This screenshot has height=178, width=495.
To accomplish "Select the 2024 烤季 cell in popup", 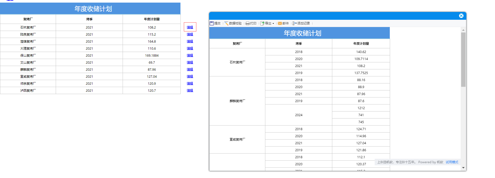I will pyautogui.click(x=299, y=115).
